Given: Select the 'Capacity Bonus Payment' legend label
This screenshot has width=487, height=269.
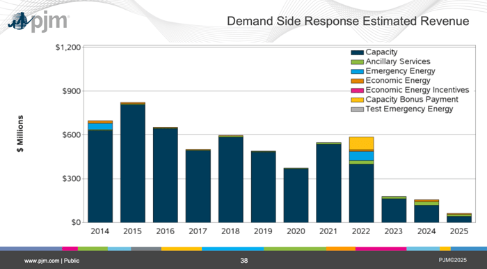Looking at the screenshot, I should click(412, 100).
